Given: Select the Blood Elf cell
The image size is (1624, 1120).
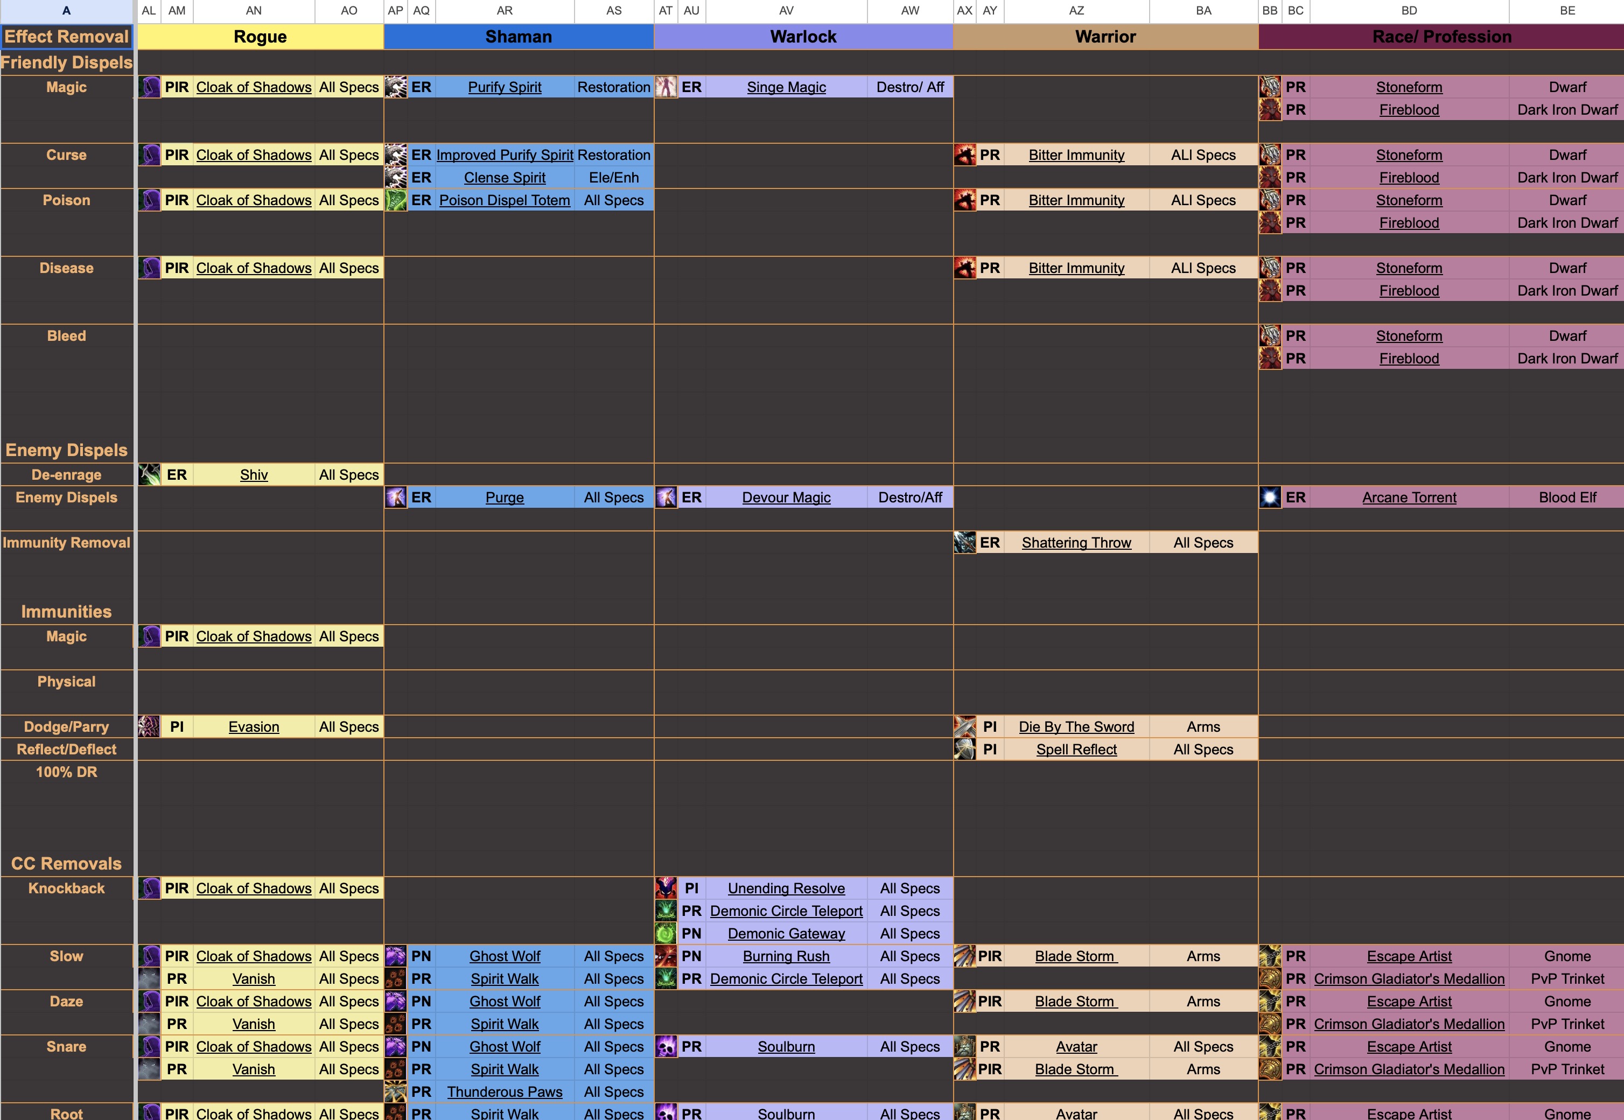Looking at the screenshot, I should [1567, 498].
